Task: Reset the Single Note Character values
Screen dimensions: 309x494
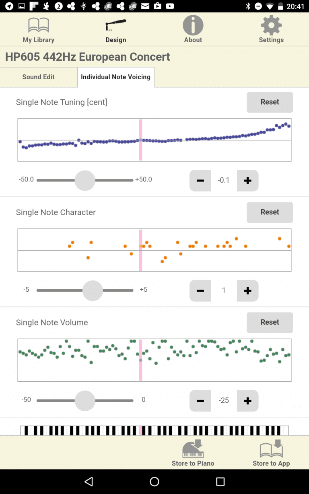Action: [270, 212]
